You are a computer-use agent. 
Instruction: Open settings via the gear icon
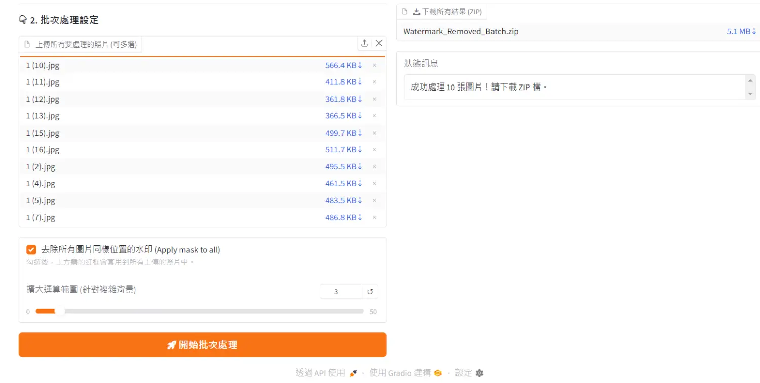click(479, 373)
